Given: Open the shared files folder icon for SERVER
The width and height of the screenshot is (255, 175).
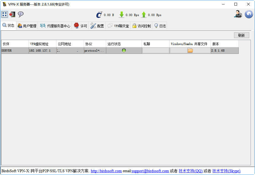Looking at the screenshot, I should click(190, 51).
